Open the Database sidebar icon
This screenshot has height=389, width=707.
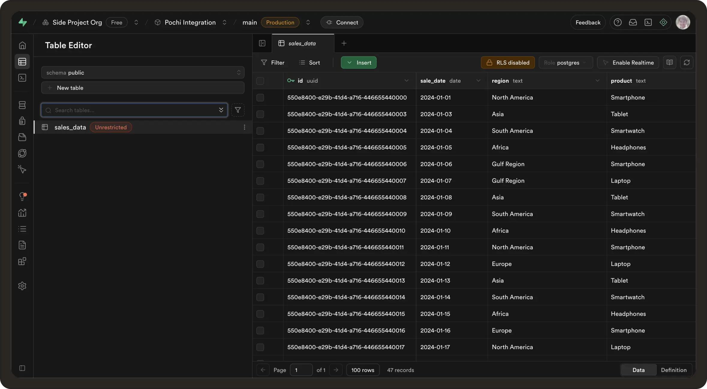(x=22, y=105)
